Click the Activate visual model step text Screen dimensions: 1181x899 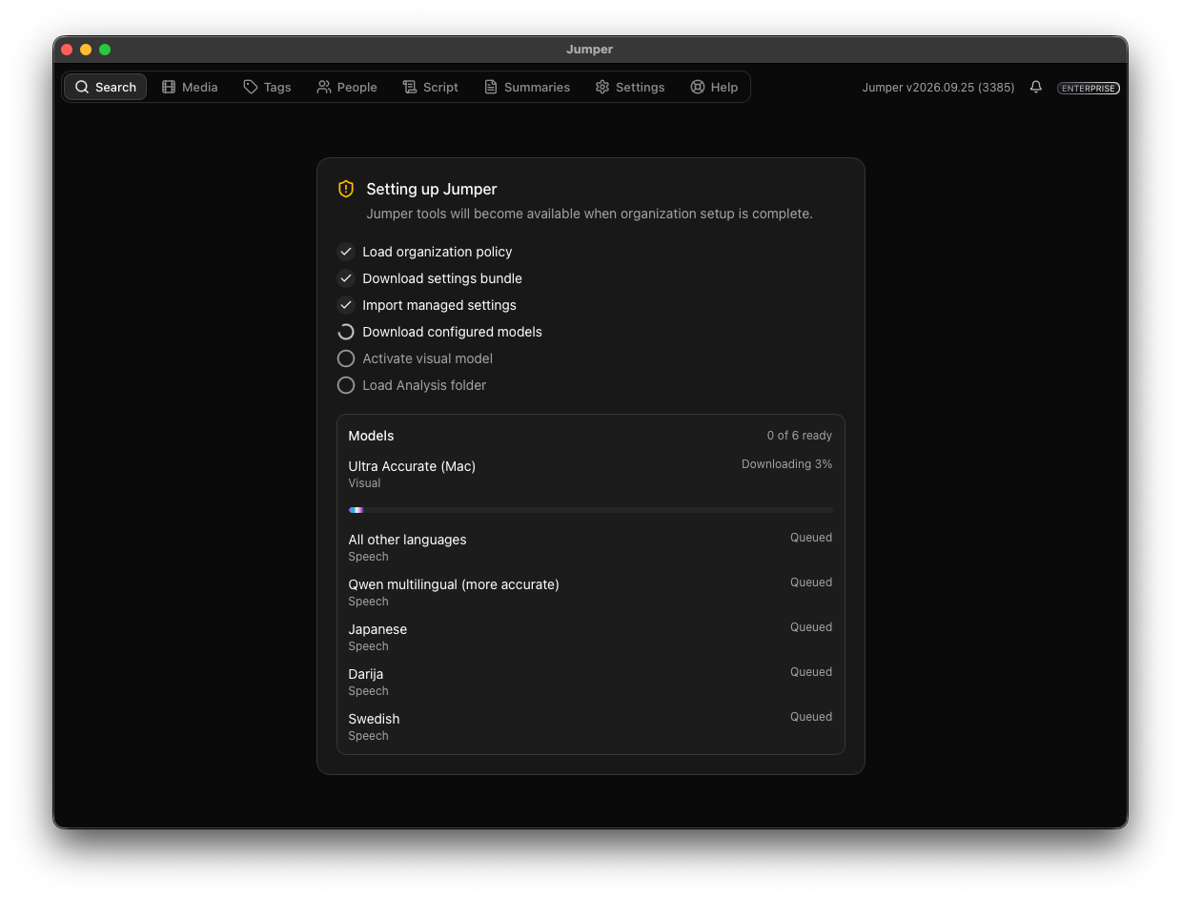[x=427, y=358]
